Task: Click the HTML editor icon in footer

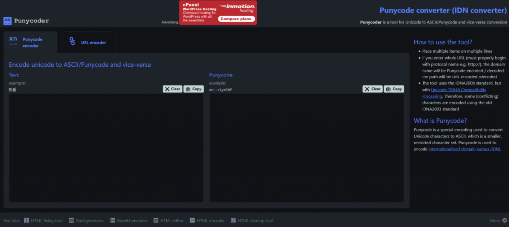Action: pyautogui.click(x=156, y=221)
